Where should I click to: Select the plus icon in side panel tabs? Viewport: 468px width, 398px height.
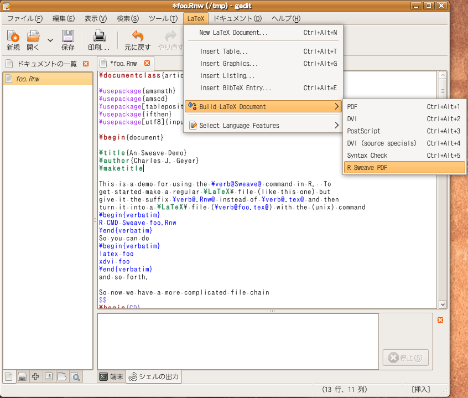point(35,377)
